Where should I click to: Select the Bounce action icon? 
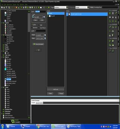tap(113, 35)
